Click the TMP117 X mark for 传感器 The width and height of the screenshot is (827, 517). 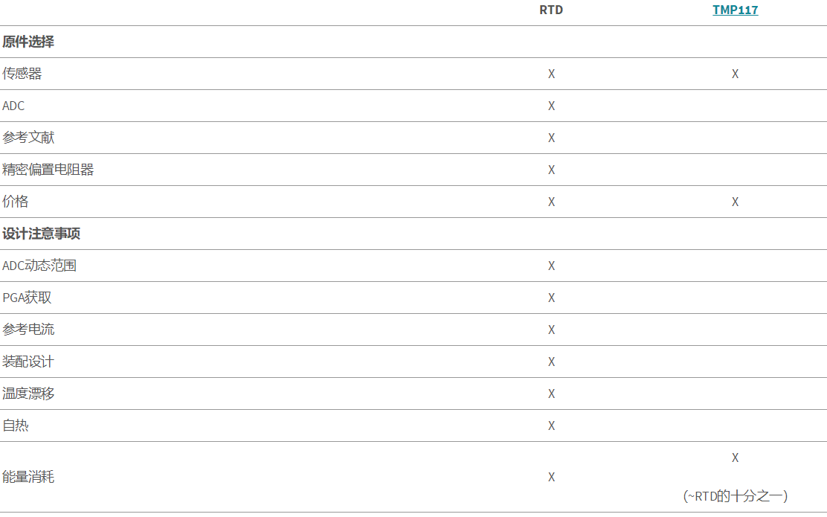coord(735,74)
